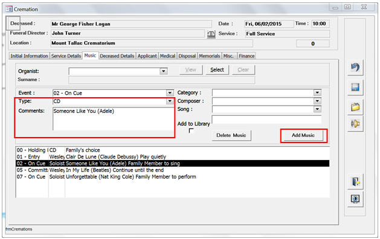The image size is (380, 239).
Task: Select the 07 - On Cue Unforgettable row
Action: (173, 177)
